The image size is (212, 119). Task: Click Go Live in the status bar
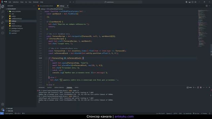coord(196,113)
